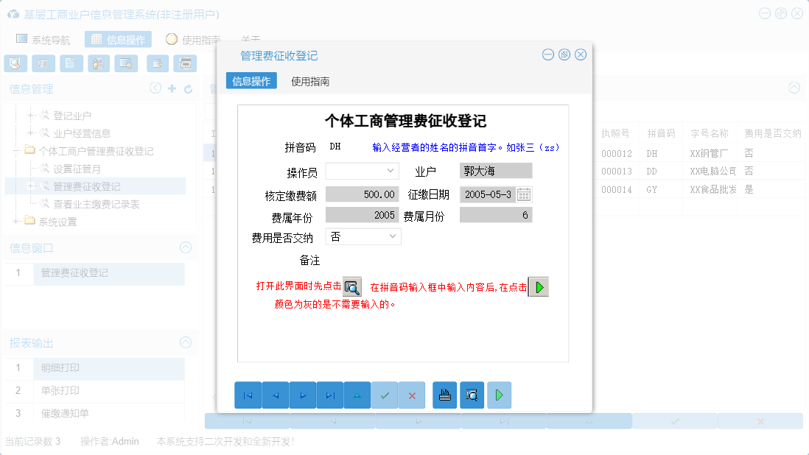Select 管理费征收登记 in the tree

coord(88,186)
